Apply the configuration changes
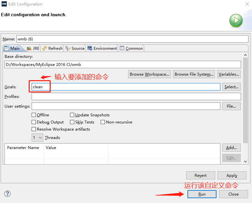 coord(232,175)
